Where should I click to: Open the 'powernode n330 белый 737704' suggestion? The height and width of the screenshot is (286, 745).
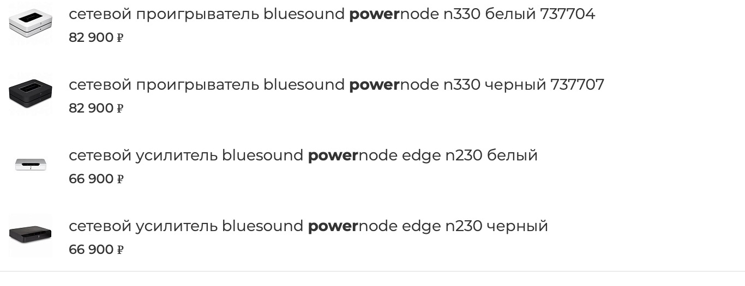(332, 14)
